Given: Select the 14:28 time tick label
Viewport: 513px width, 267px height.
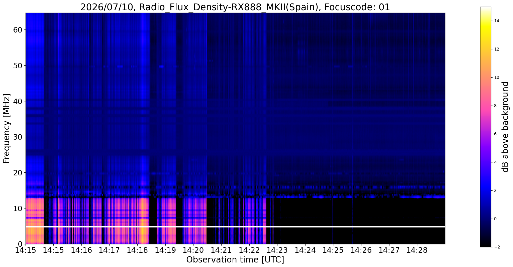Looking at the screenshot, I should [417, 250].
